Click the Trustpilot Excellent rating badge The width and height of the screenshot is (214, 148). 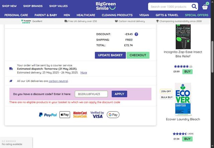click(x=31, y=21)
